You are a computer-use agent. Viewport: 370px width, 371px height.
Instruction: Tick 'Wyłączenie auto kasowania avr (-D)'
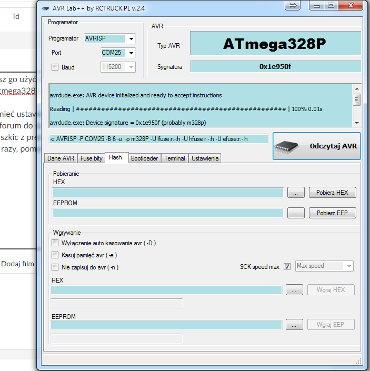tap(55, 243)
